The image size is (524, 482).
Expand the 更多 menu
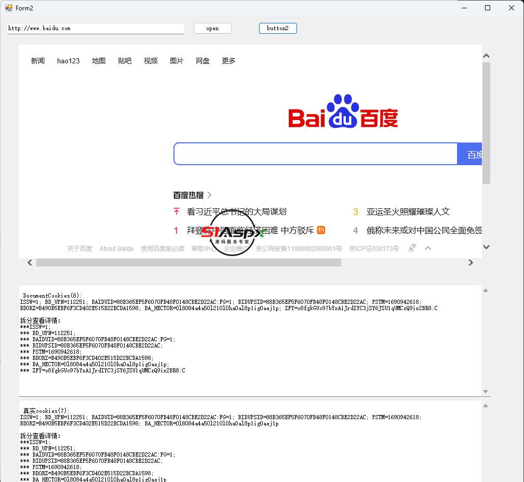coord(229,61)
